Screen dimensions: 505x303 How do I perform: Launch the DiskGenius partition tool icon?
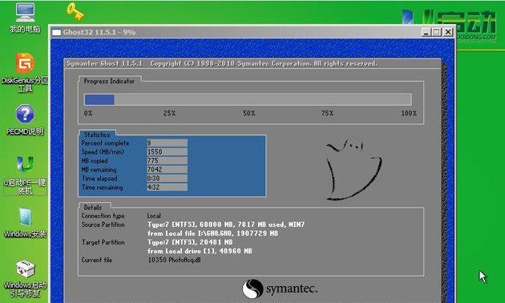click(x=25, y=72)
